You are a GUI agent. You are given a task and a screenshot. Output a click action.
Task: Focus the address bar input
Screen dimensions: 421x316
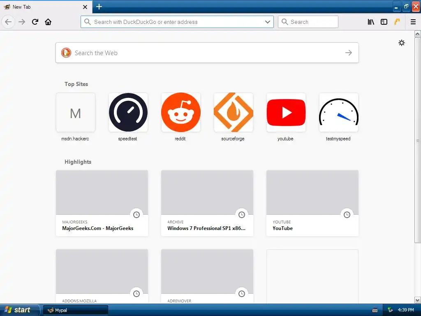click(x=177, y=22)
